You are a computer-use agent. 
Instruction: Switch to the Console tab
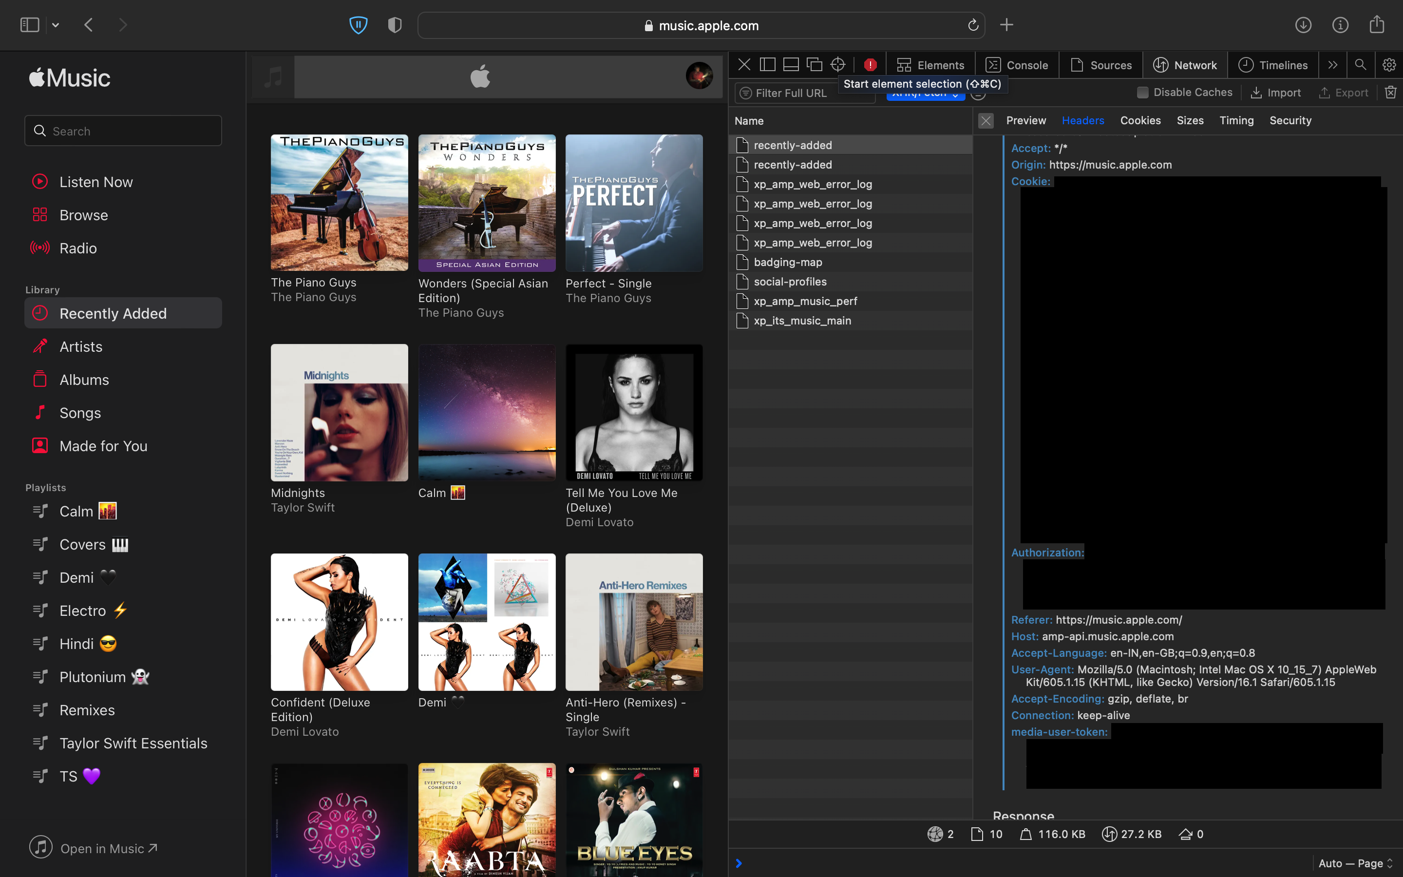point(1018,65)
